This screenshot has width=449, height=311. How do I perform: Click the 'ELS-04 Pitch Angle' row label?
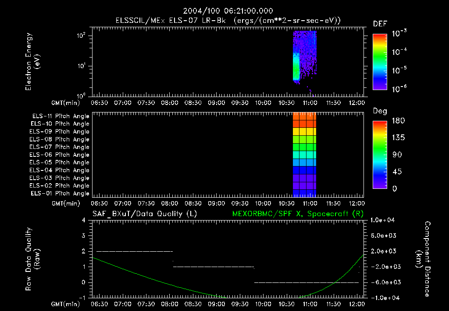coord(59,170)
